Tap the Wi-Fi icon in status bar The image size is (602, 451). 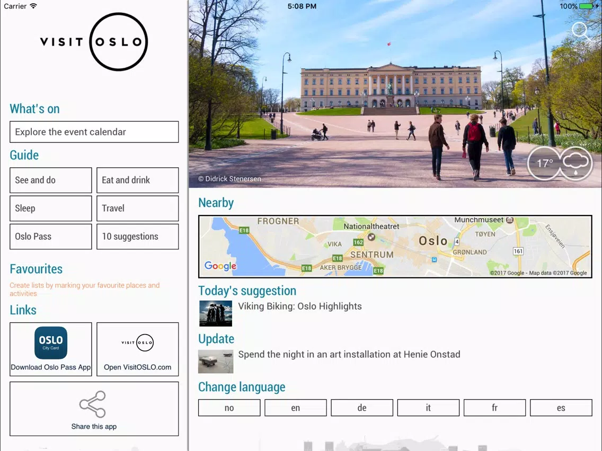[x=33, y=6]
